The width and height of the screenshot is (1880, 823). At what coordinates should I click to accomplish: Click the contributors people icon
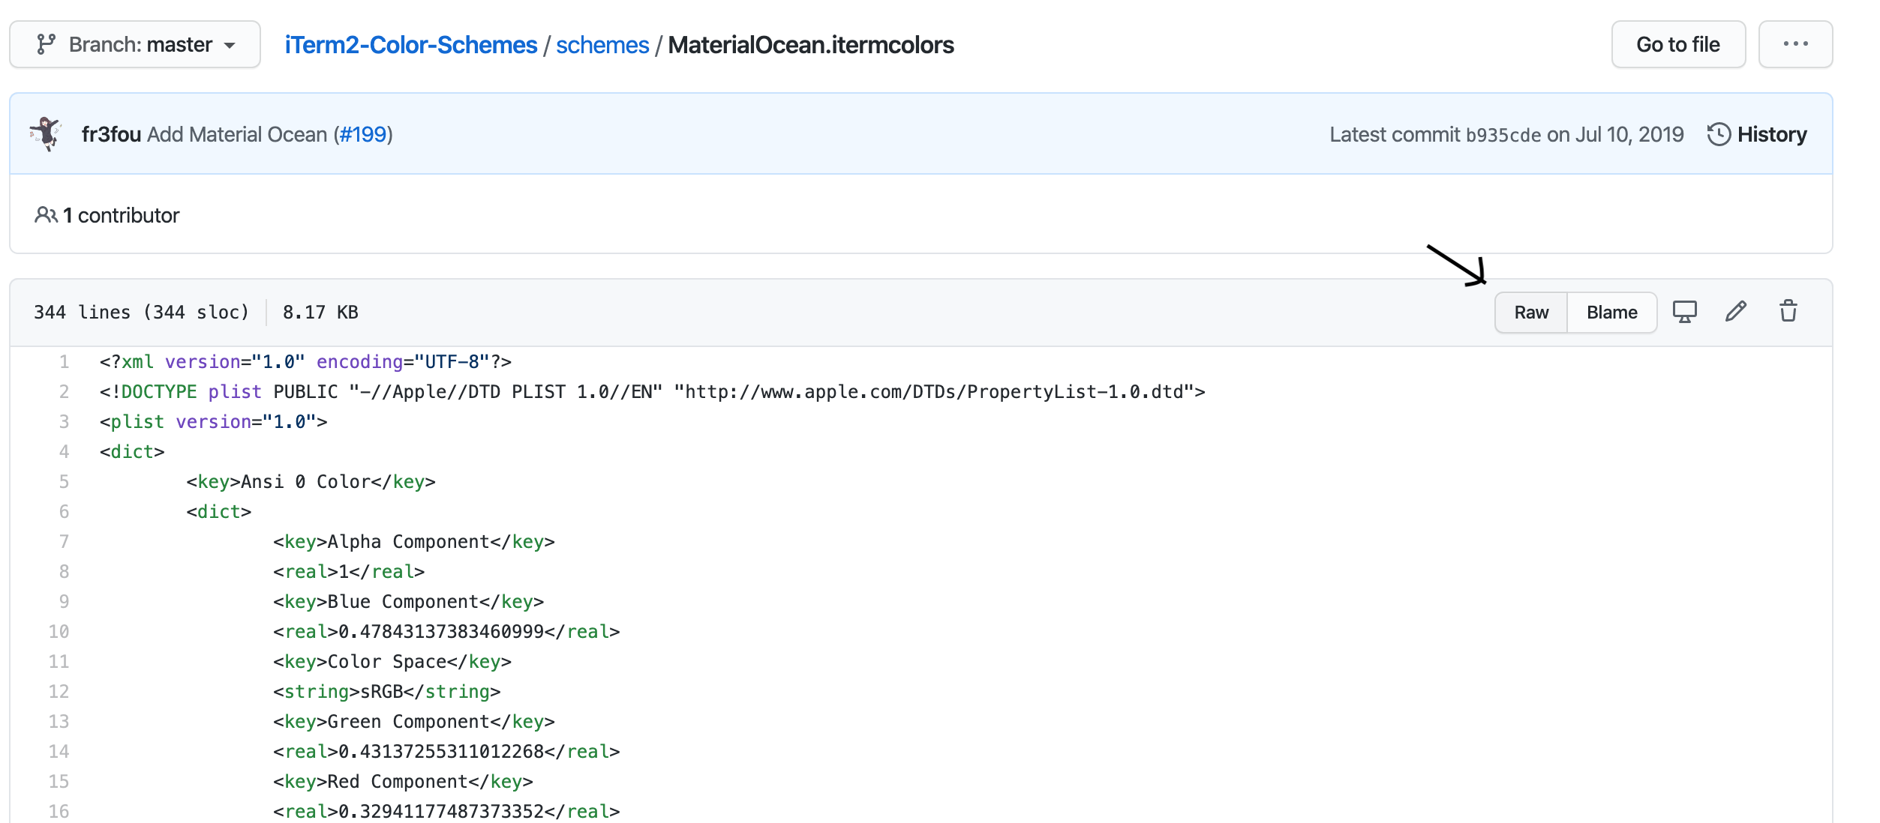[x=46, y=215]
